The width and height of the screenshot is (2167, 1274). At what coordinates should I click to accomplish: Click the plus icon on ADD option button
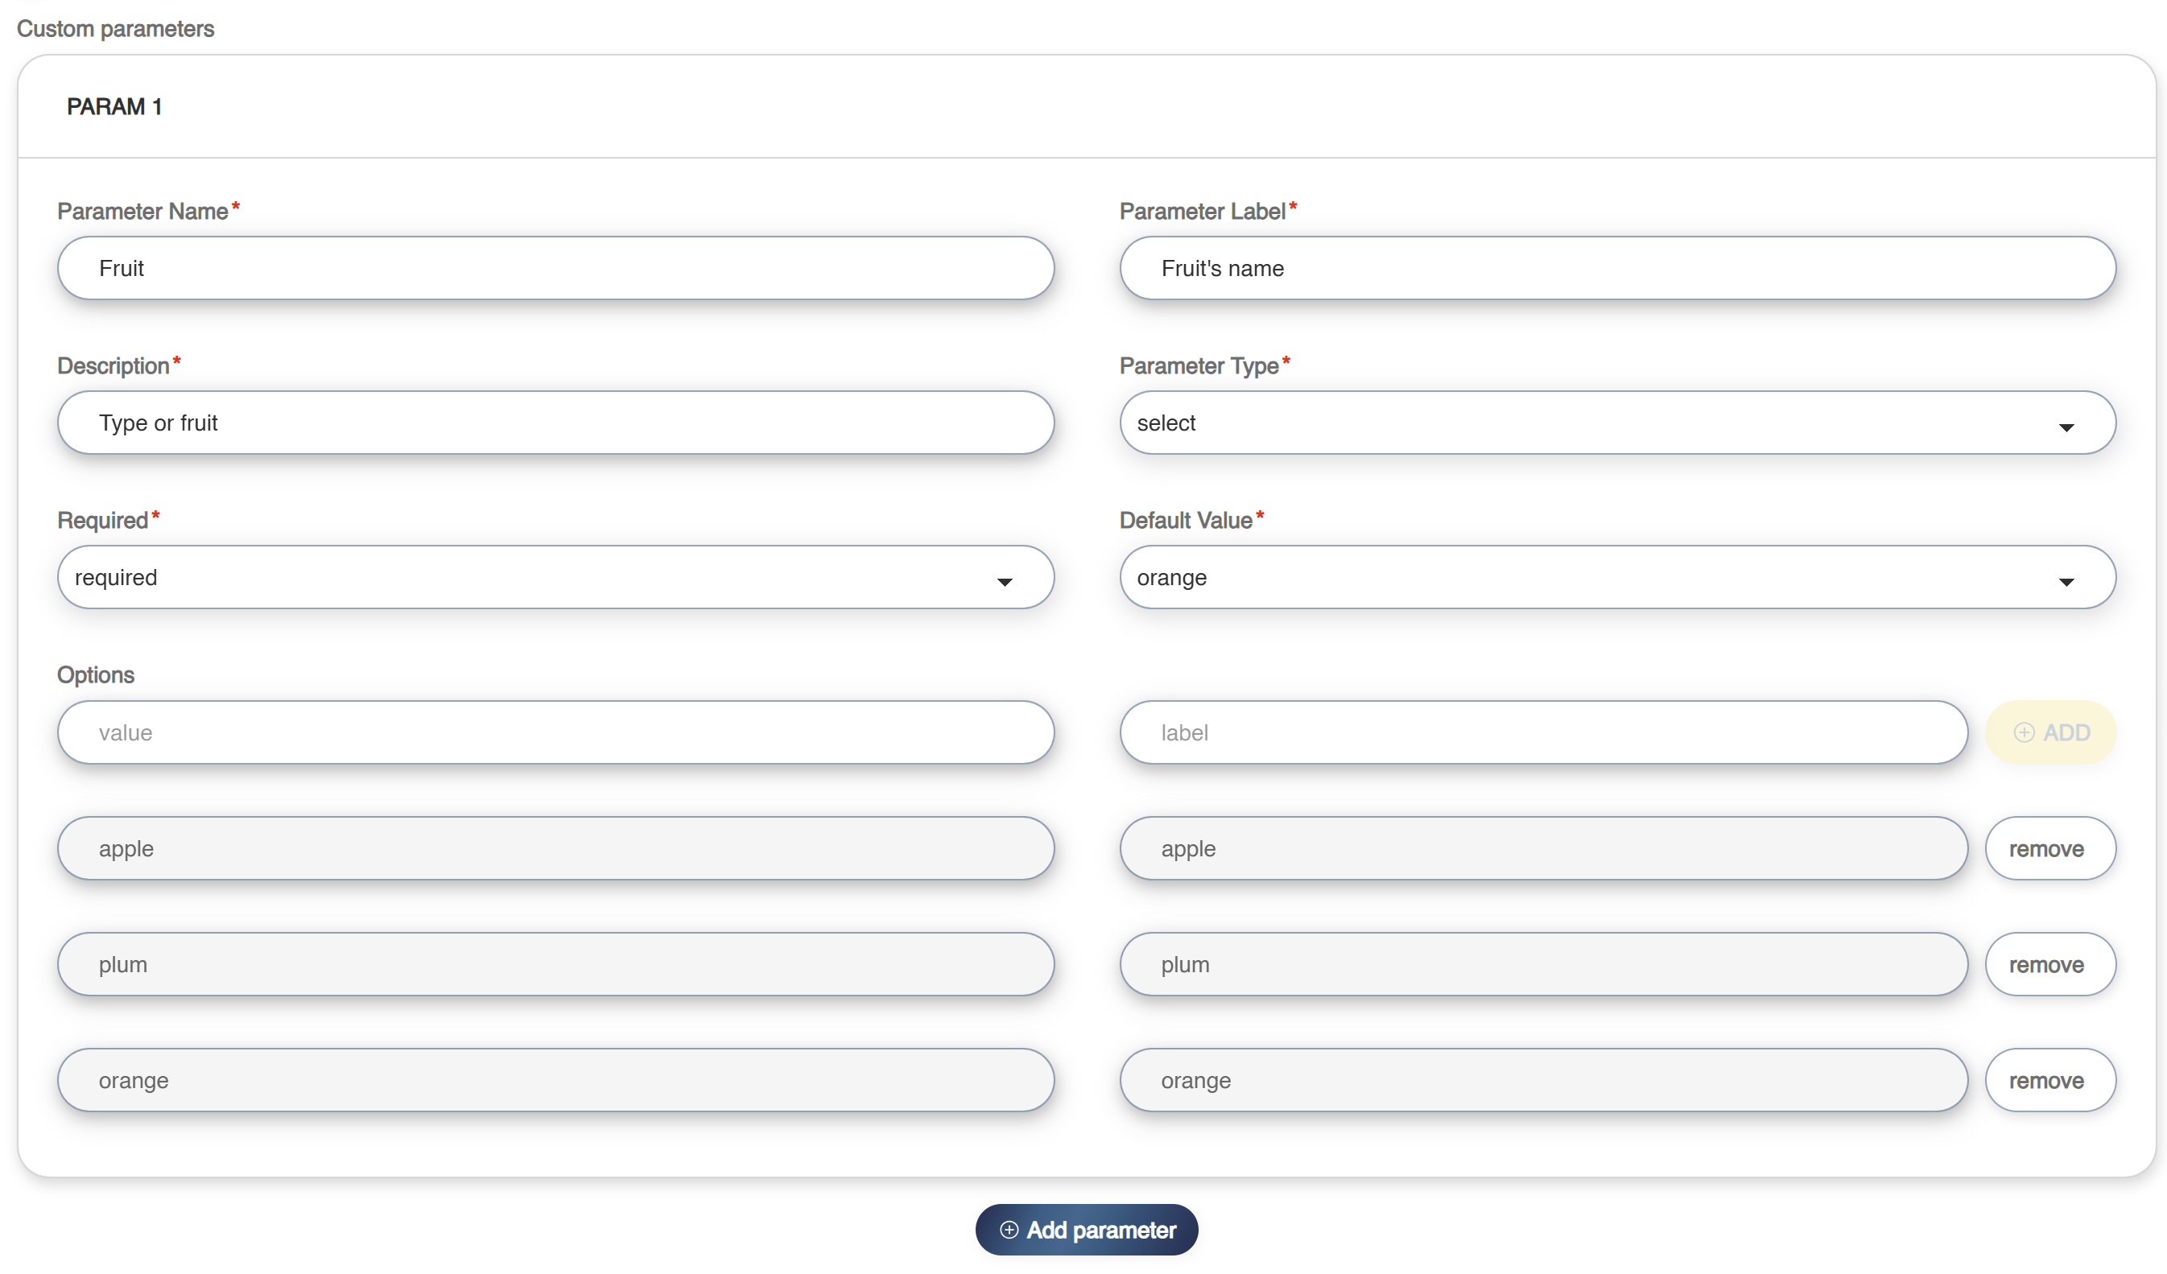click(2024, 732)
